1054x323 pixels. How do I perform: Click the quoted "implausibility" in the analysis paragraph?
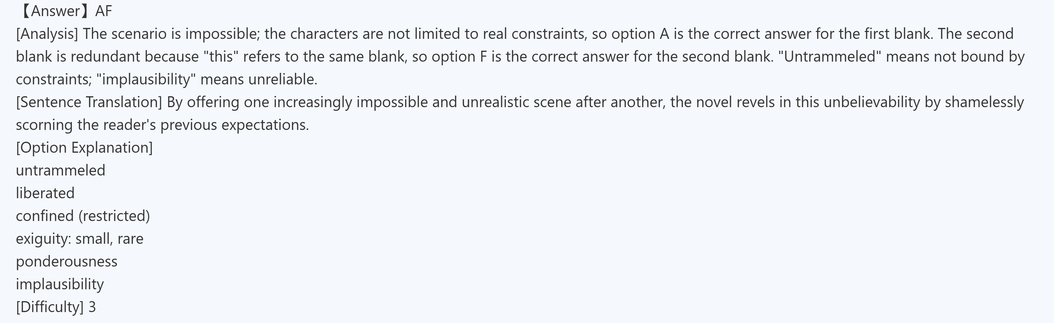[x=146, y=80]
